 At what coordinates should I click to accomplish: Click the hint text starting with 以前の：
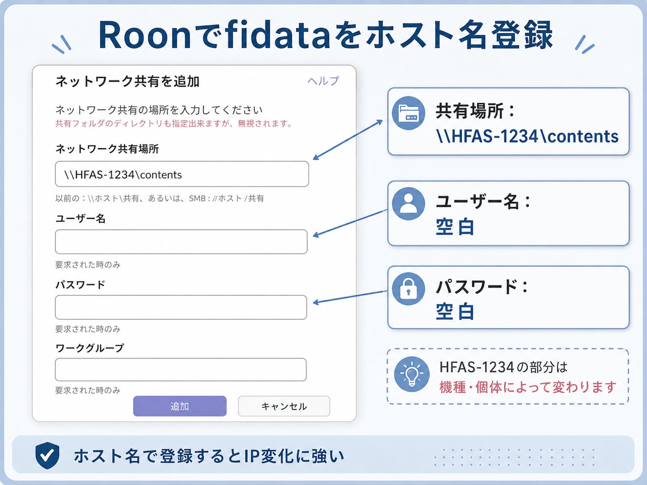click(160, 198)
